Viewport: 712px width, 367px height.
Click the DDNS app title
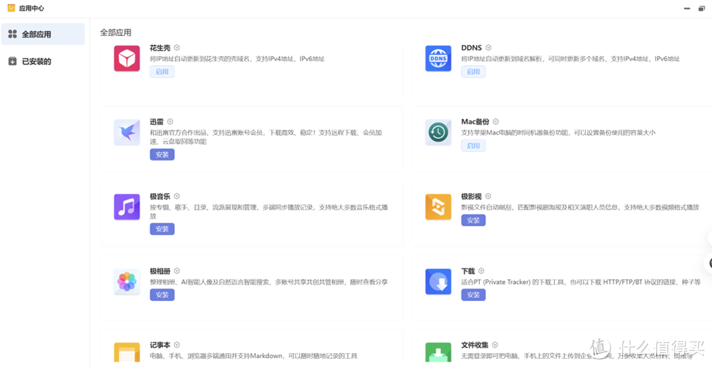tap(472, 48)
